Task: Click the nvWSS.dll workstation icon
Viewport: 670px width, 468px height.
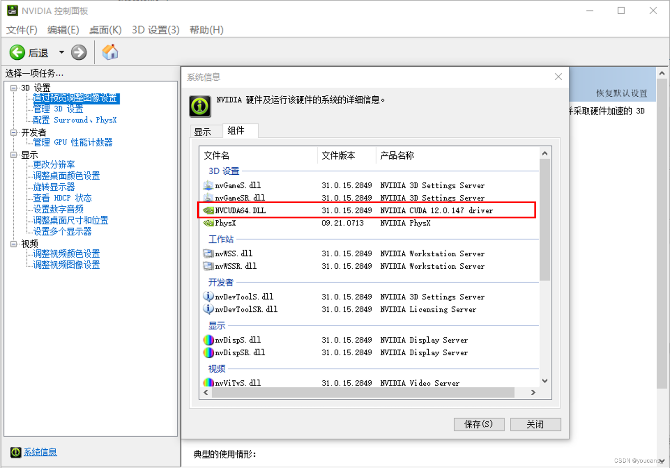Action: [x=208, y=254]
